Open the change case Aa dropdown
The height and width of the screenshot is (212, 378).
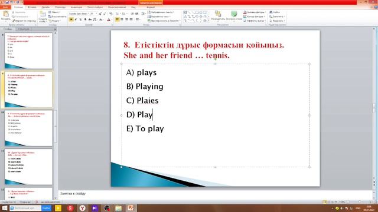[x=101, y=19]
